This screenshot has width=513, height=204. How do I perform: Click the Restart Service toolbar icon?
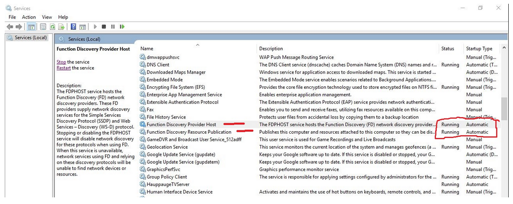tap(122, 27)
